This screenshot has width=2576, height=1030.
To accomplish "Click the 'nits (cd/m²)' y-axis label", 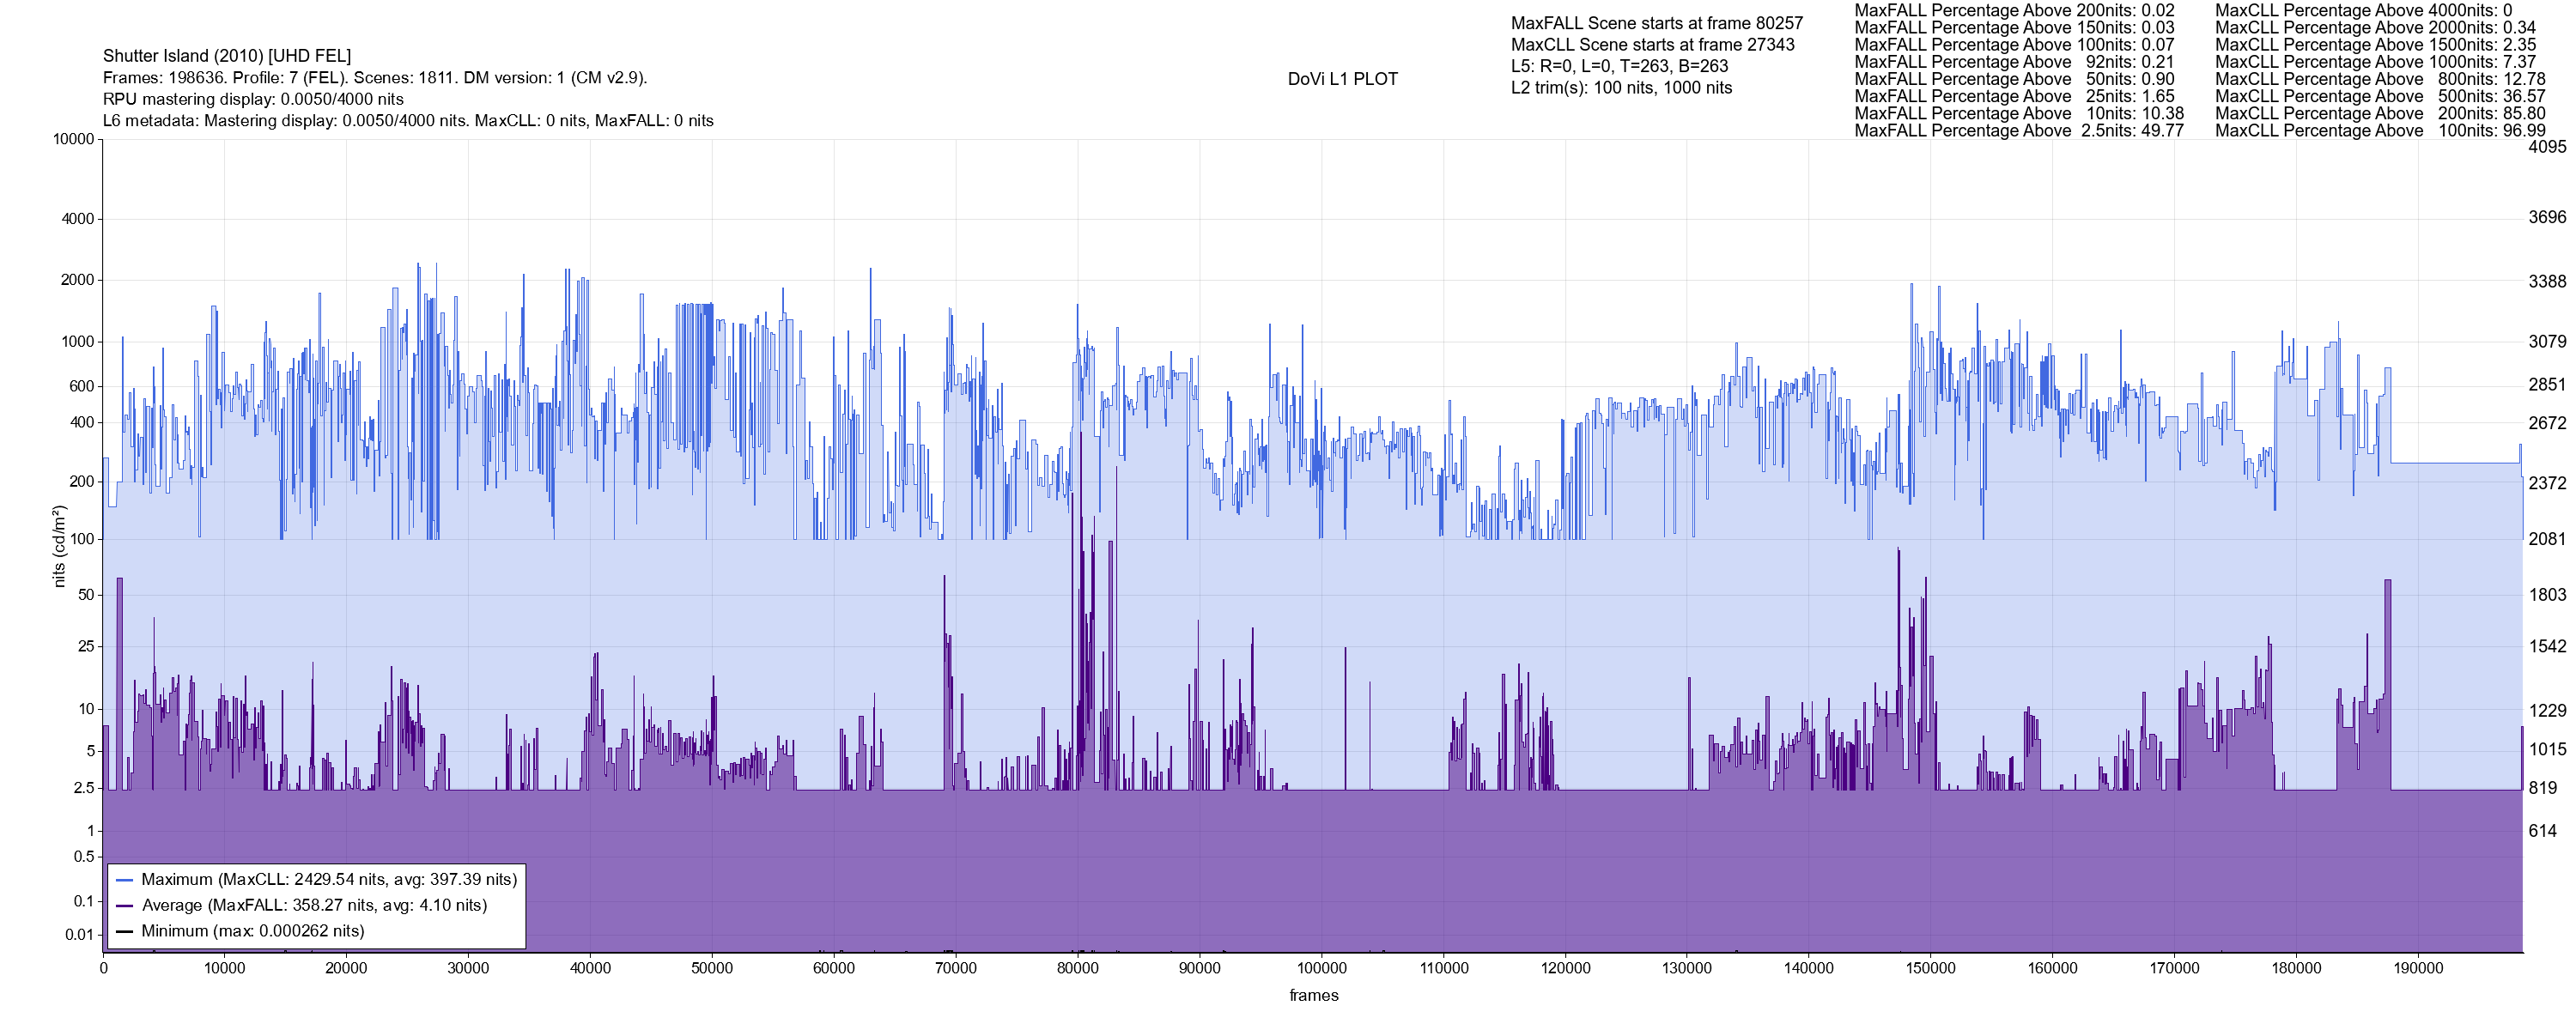I will [x=59, y=546].
